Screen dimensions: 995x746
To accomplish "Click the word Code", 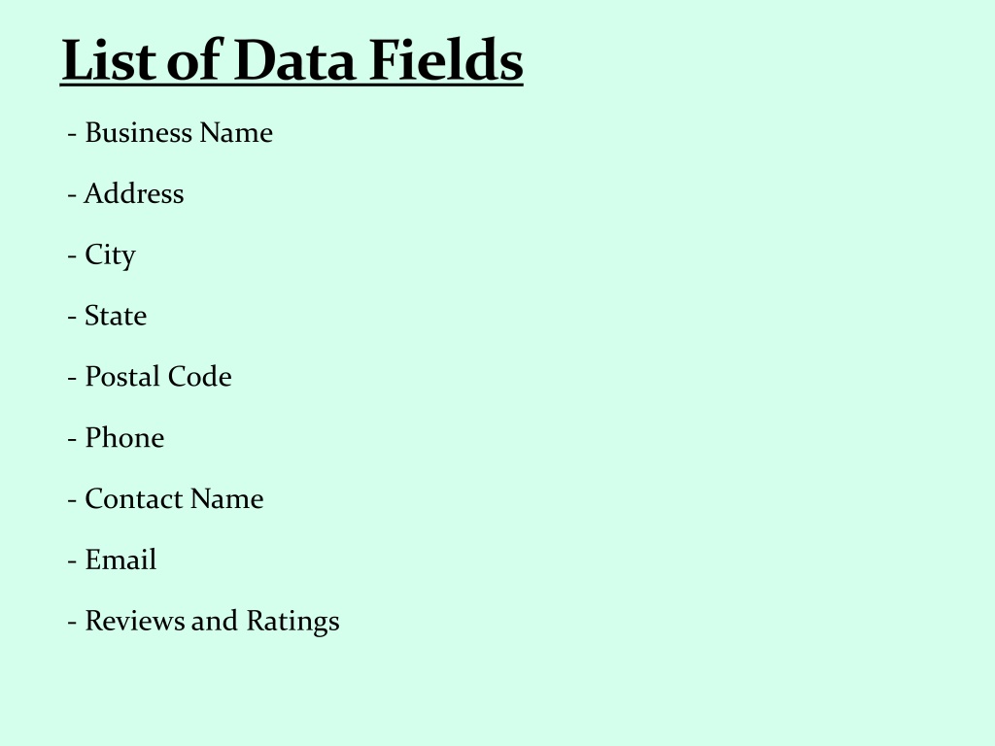I will (200, 376).
